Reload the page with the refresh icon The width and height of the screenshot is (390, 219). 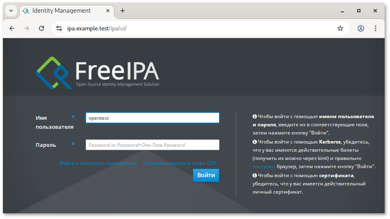coord(41,28)
